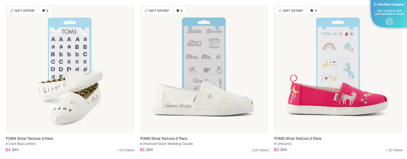407x159 pixels.
Task: Click the star icon on the Wedding Couple product
Action: click(178, 10)
